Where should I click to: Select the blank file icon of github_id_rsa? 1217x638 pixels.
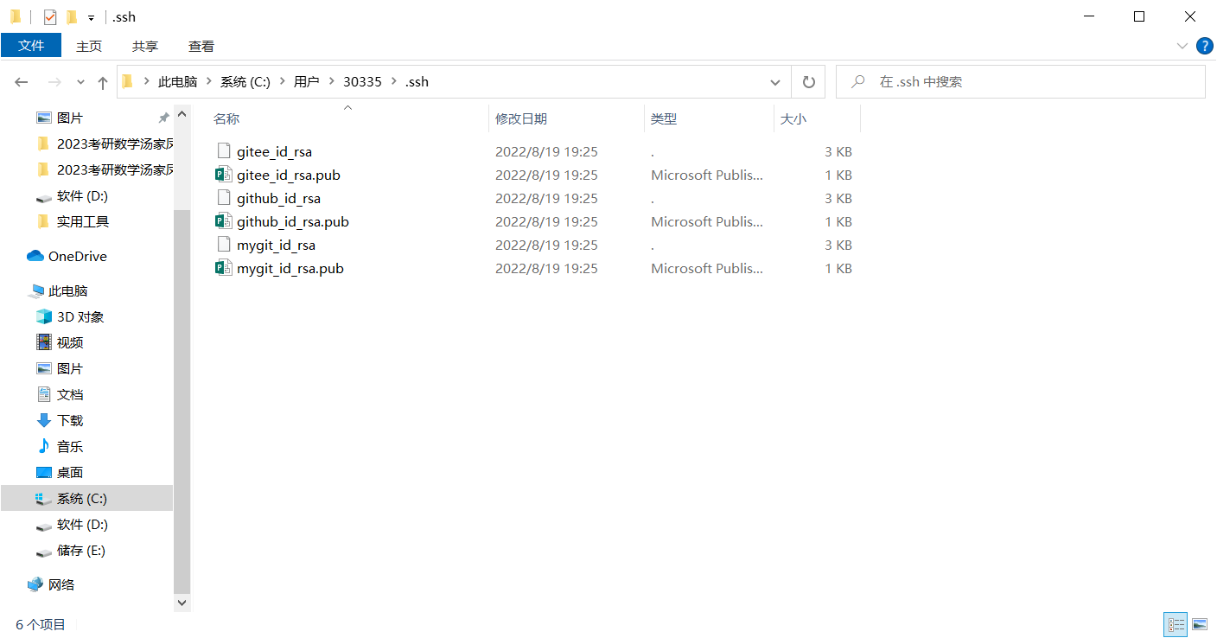click(x=224, y=198)
